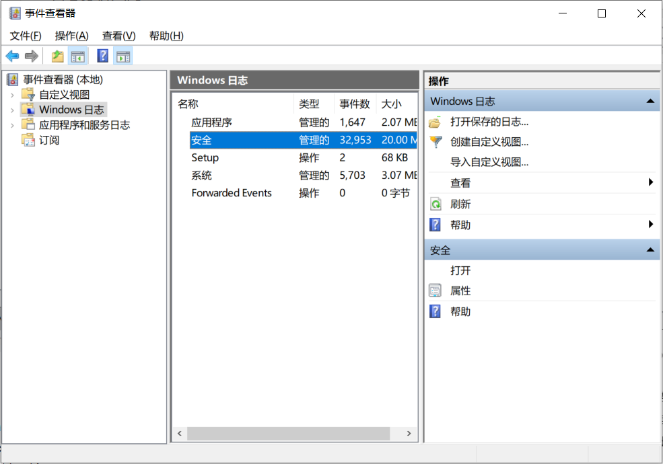Toggle the Show/Hide Action Pane icon
663x464 pixels.
[x=123, y=56]
